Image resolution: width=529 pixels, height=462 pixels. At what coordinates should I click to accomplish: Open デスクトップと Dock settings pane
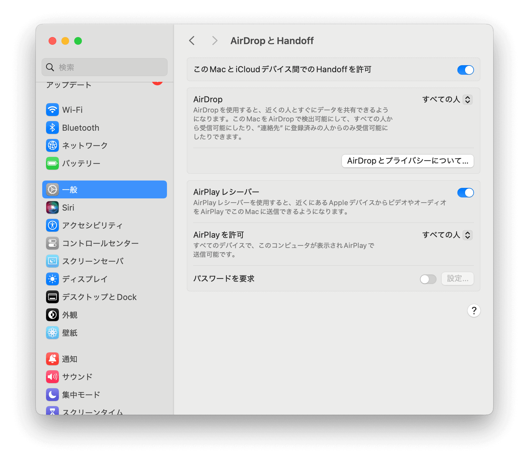coord(105,297)
